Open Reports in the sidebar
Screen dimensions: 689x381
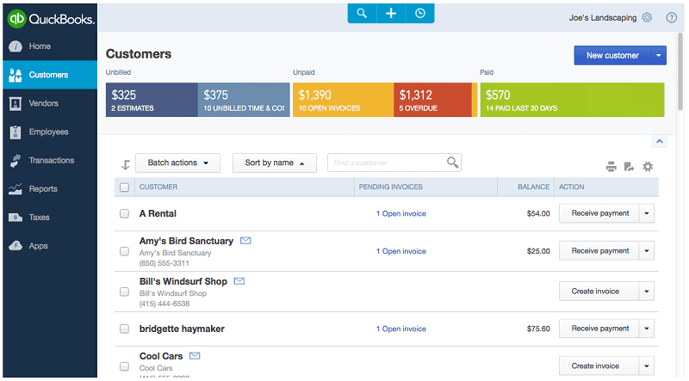tap(50, 189)
